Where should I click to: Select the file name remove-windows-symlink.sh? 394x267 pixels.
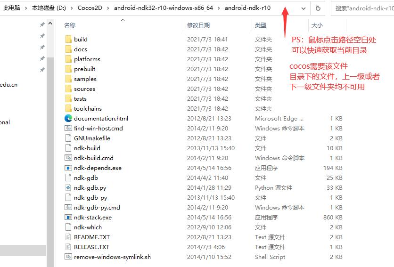[112, 257]
